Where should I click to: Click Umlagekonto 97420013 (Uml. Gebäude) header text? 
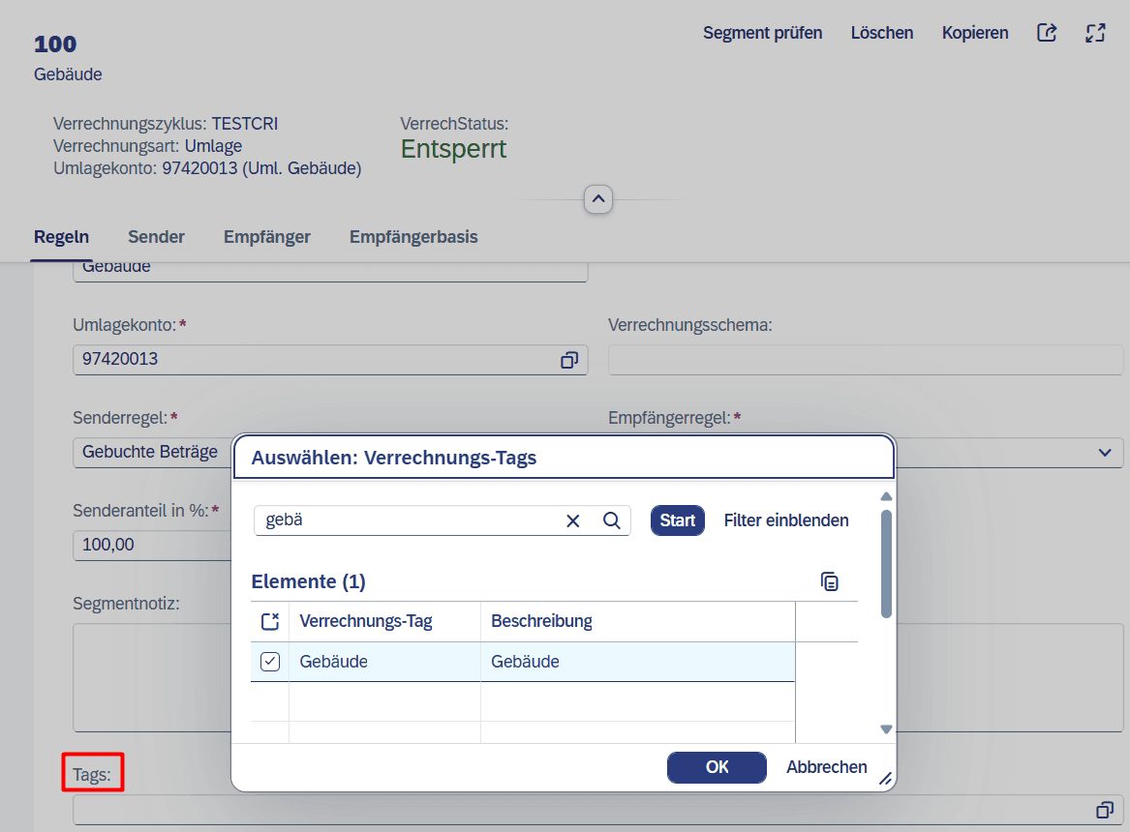(x=207, y=168)
